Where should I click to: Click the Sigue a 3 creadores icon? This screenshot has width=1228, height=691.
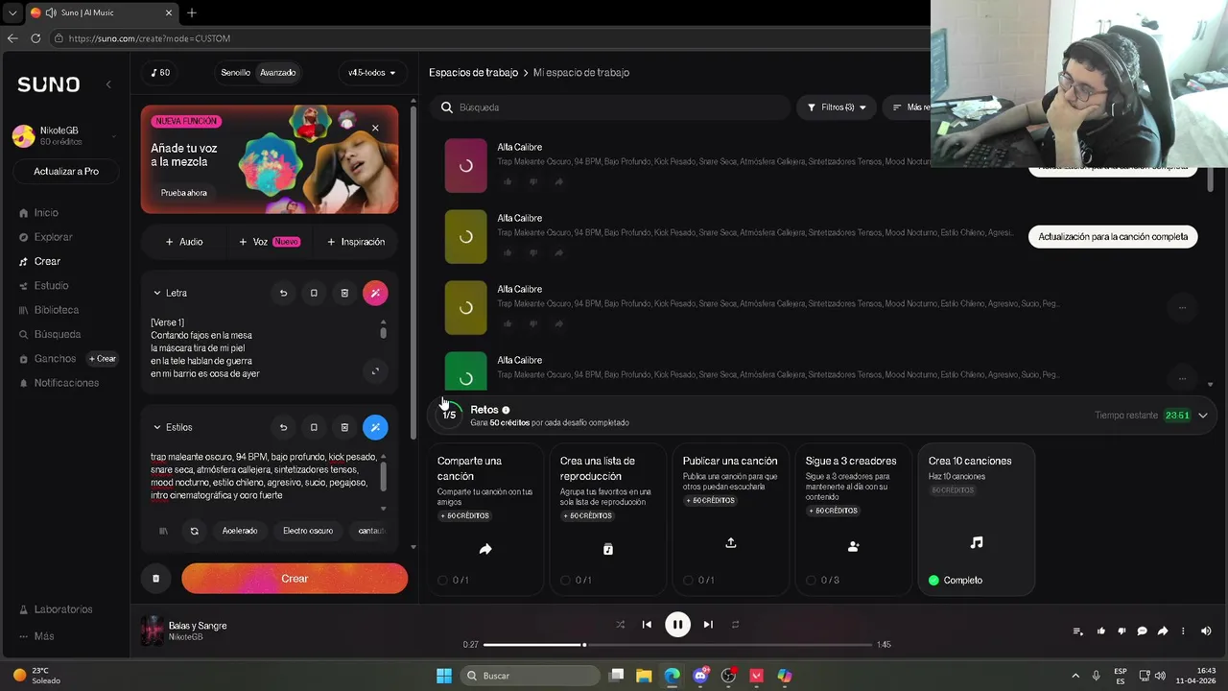[854, 546]
